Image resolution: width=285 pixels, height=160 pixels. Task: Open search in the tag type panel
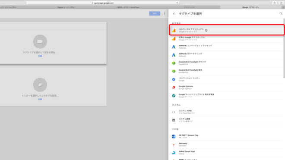[281, 14]
